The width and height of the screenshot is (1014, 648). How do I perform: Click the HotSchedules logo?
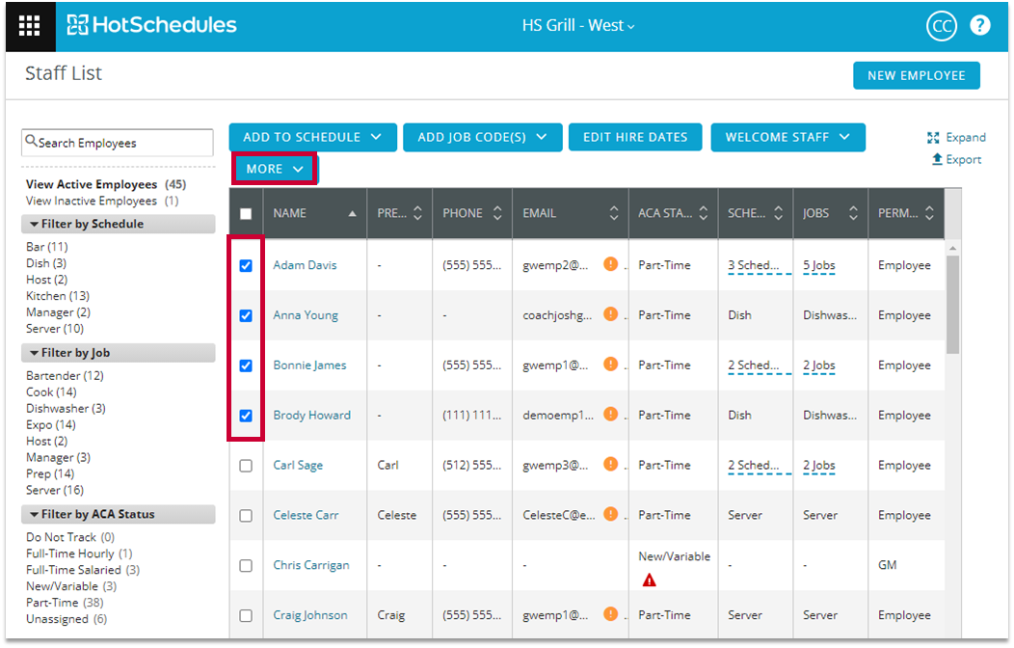click(151, 26)
